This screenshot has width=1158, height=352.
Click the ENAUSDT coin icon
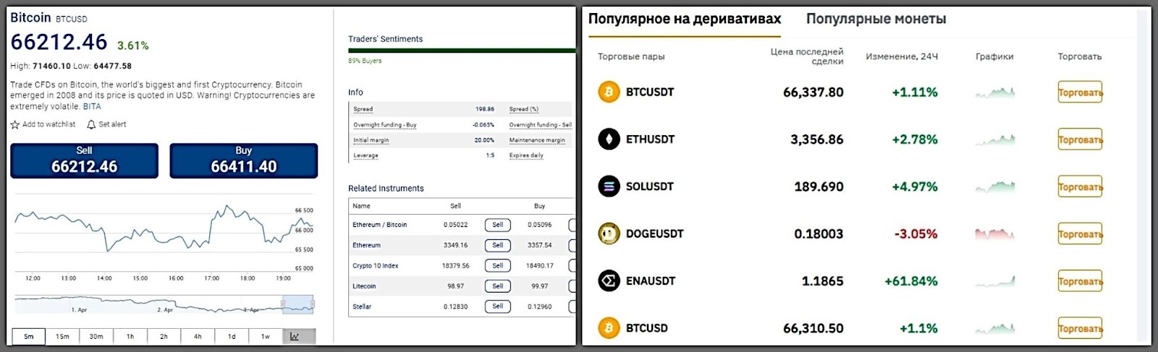(609, 281)
